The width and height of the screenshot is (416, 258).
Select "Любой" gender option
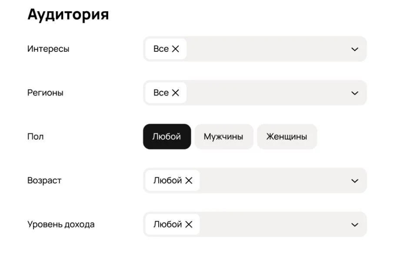click(x=166, y=136)
